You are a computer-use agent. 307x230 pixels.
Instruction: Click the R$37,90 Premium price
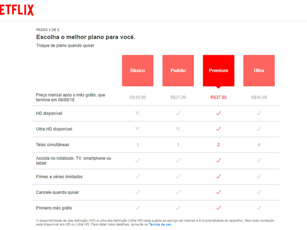pyautogui.click(x=218, y=97)
